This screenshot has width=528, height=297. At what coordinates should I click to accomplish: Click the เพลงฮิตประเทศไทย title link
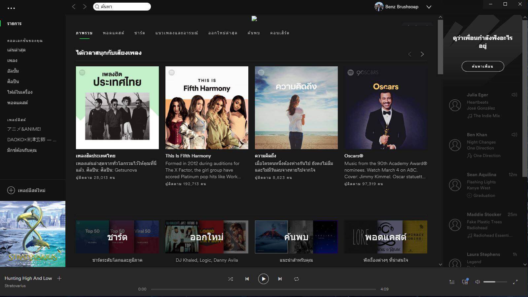[x=96, y=156]
